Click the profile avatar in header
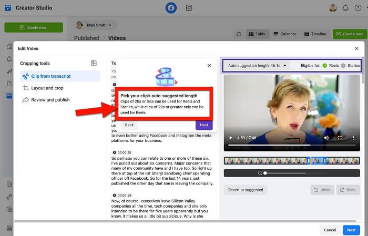This screenshot has height=236, width=368. 333,8
